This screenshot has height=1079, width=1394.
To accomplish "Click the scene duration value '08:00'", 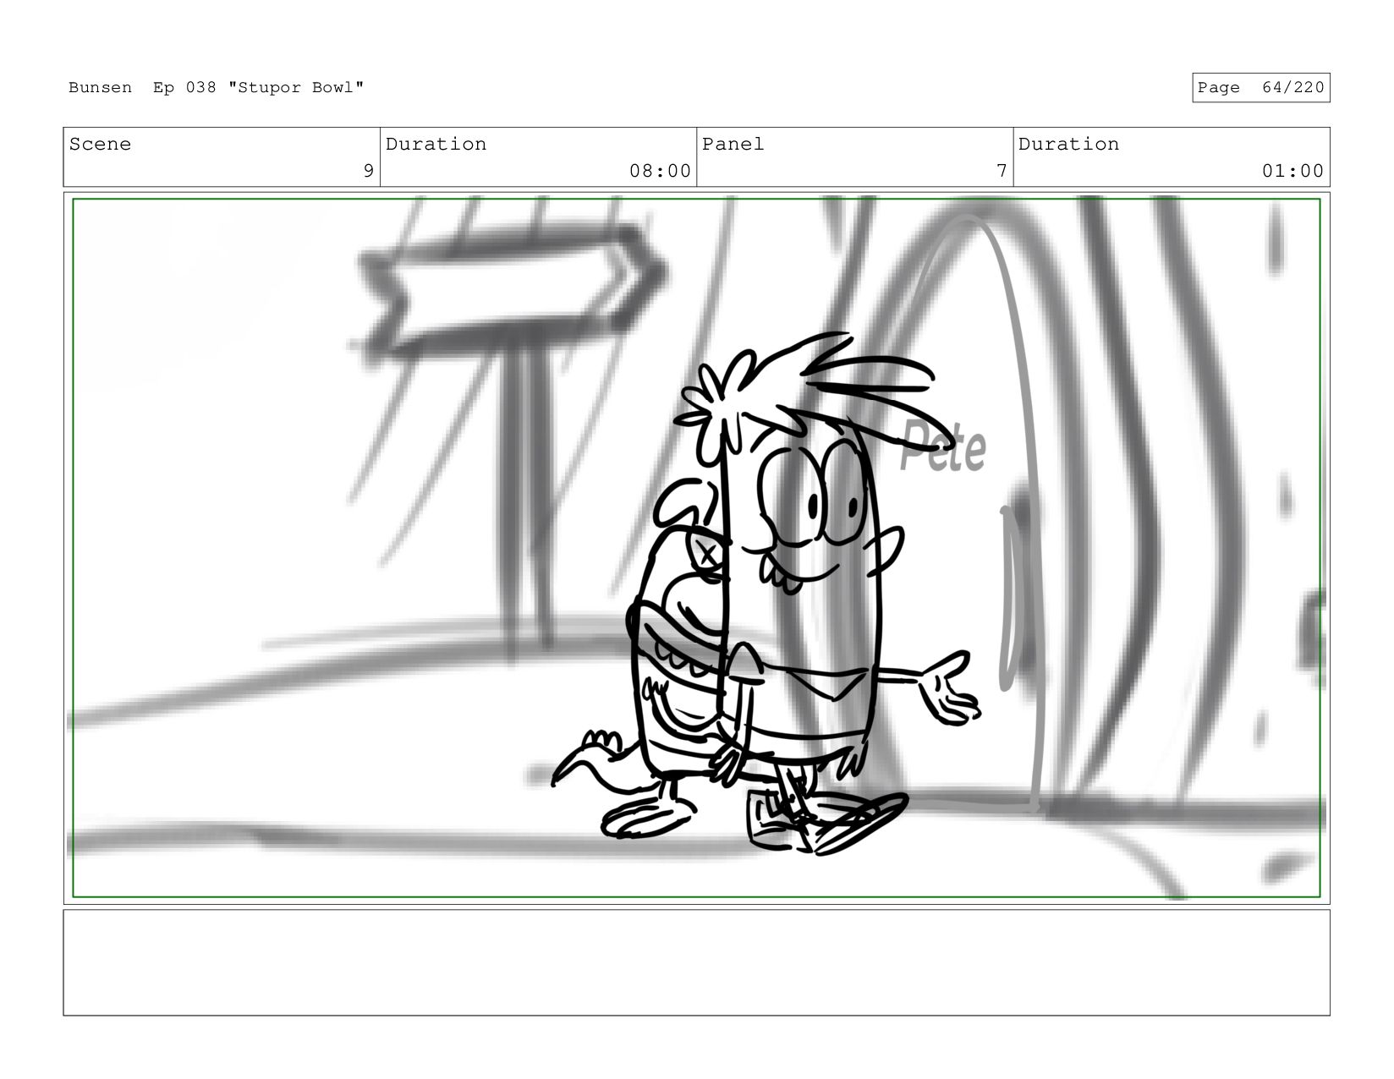I will (660, 171).
